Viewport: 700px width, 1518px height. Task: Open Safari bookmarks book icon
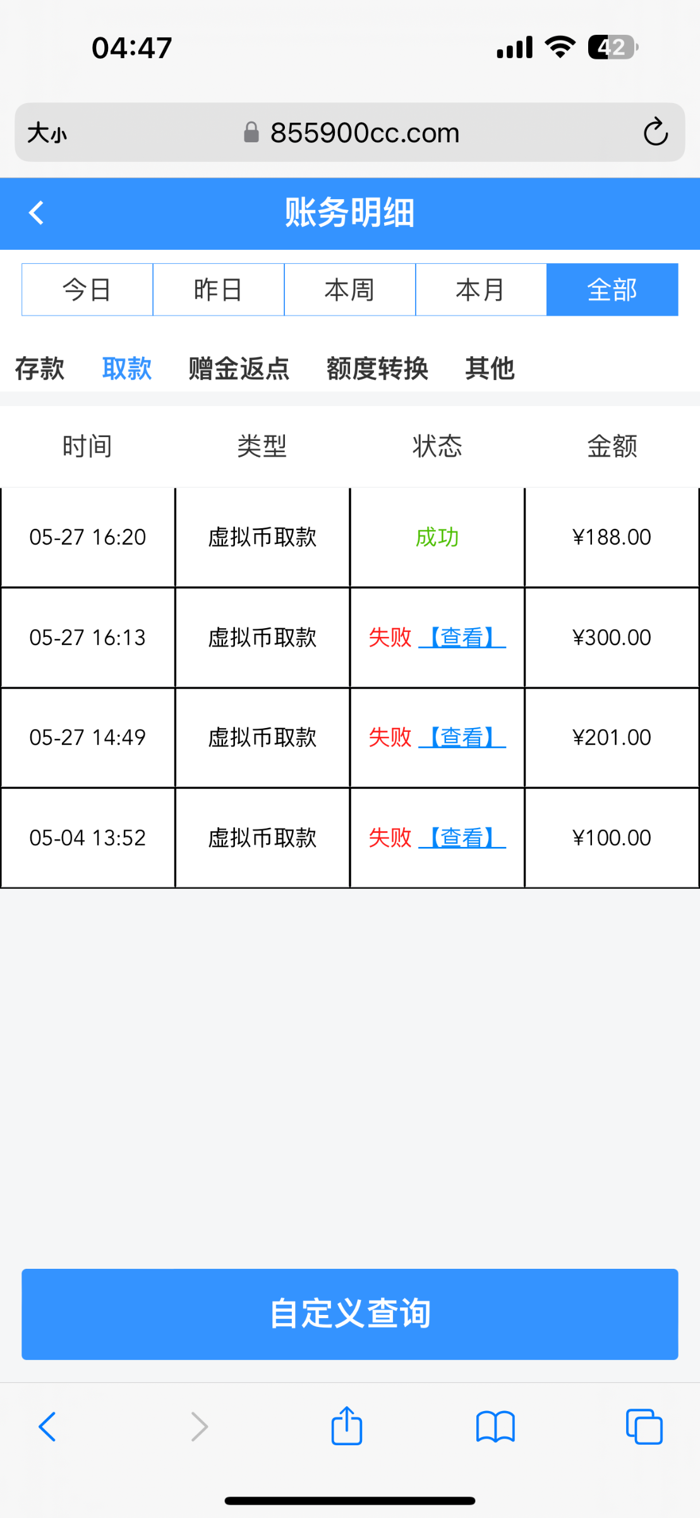495,1427
